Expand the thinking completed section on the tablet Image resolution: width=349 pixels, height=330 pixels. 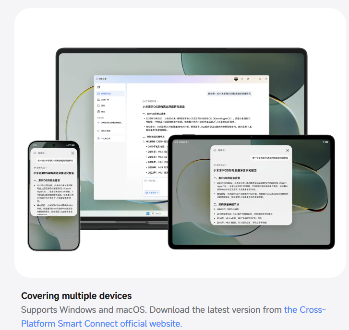pyautogui.click(x=220, y=165)
